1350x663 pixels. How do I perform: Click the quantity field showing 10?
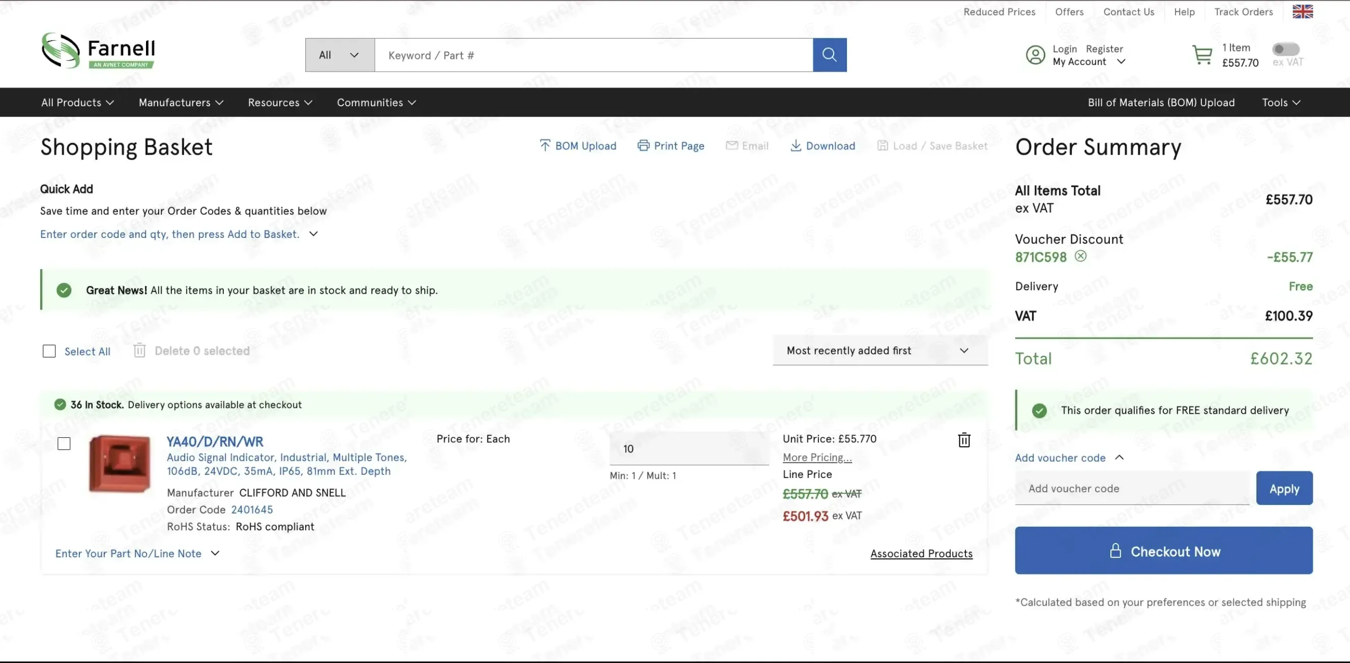pos(689,449)
